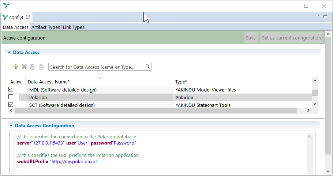Click the table's horizontal scrollbar thumb

[156, 111]
